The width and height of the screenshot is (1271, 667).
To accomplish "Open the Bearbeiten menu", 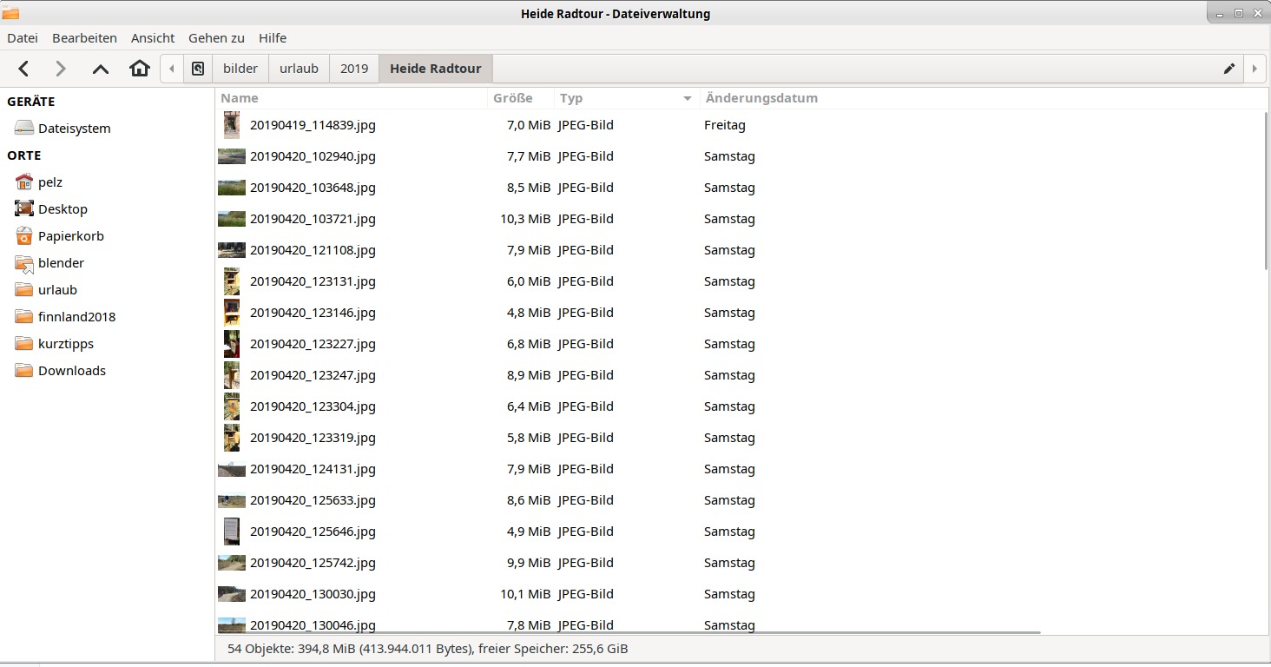I will click(x=84, y=38).
